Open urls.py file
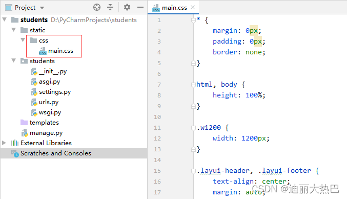 click(x=49, y=102)
